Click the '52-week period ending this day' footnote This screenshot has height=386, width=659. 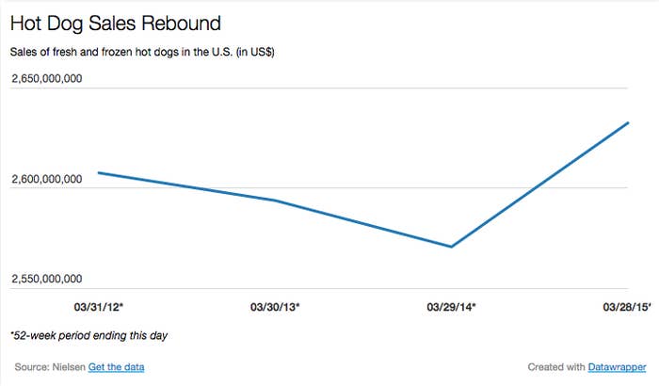click(x=88, y=335)
